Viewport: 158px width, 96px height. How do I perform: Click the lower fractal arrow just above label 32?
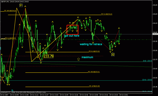pos(110,52)
